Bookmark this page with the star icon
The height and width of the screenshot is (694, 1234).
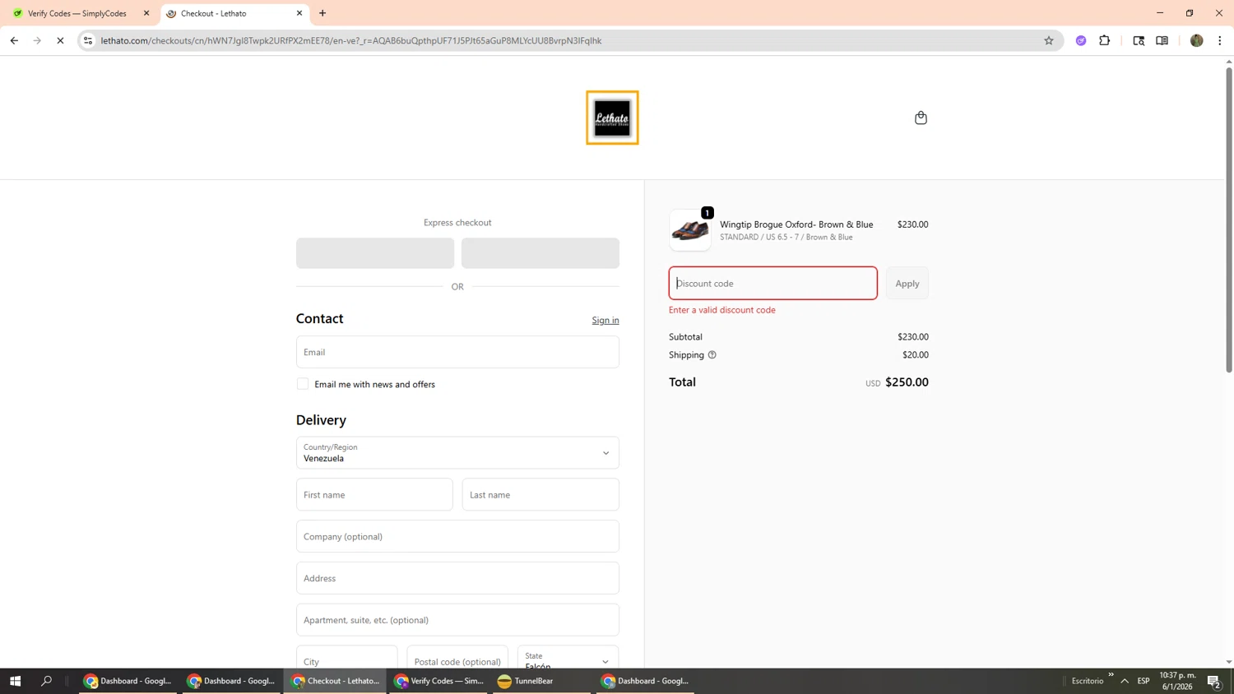[x=1048, y=40]
